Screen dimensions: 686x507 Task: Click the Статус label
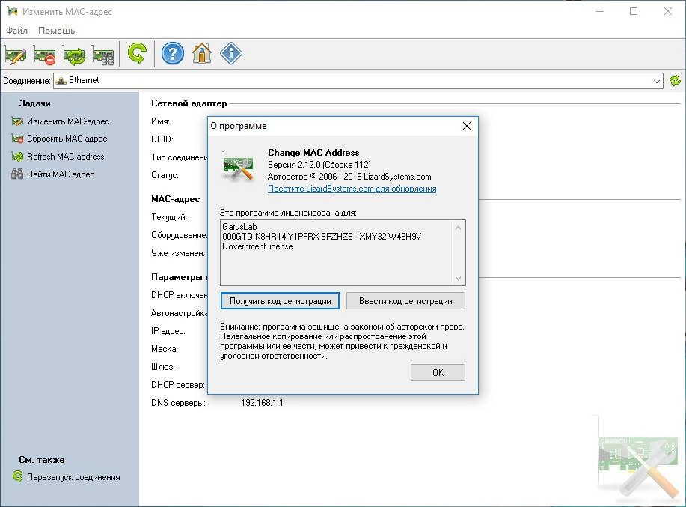(x=165, y=175)
